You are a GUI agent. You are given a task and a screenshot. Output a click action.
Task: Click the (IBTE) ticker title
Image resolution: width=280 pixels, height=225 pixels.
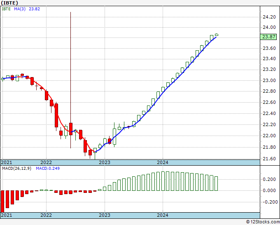tap(9, 3)
